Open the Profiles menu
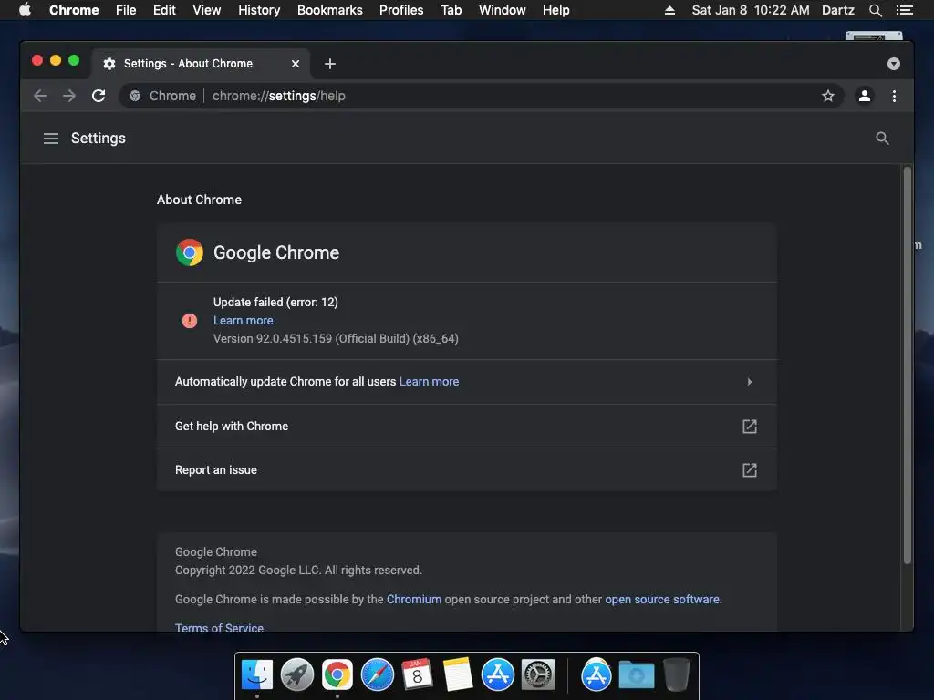This screenshot has height=700, width=934. point(401,10)
